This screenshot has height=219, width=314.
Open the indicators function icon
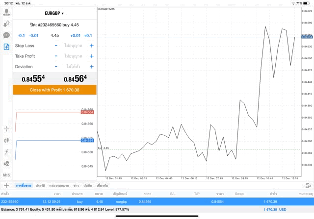coord(6,152)
